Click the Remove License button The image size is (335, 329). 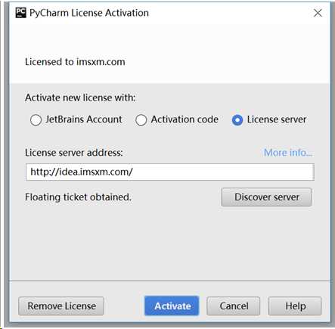click(61, 306)
